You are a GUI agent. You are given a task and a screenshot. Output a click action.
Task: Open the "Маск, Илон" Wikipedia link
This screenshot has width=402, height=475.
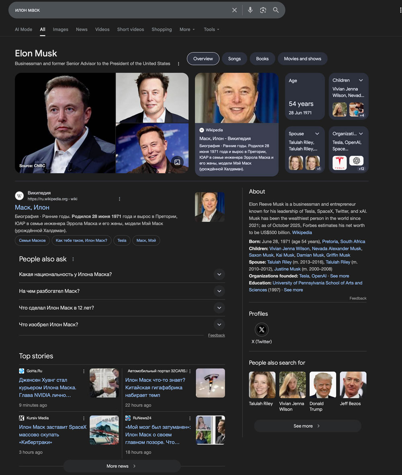coord(32,208)
